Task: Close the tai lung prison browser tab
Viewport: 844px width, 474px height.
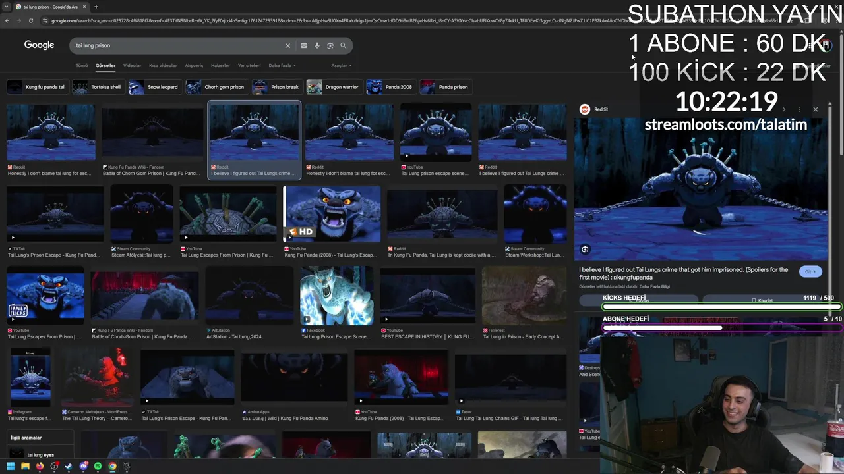Action: (x=84, y=7)
